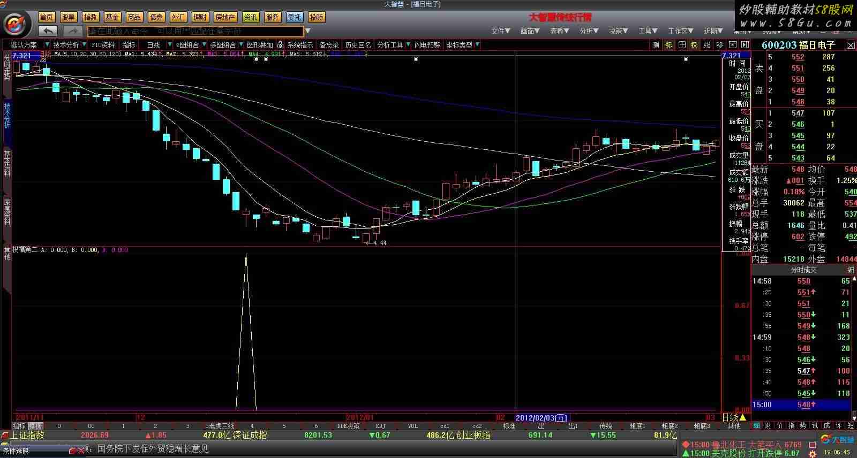The image size is (857, 458).
Task: Go back with the left arrow button
Action: 48,31
